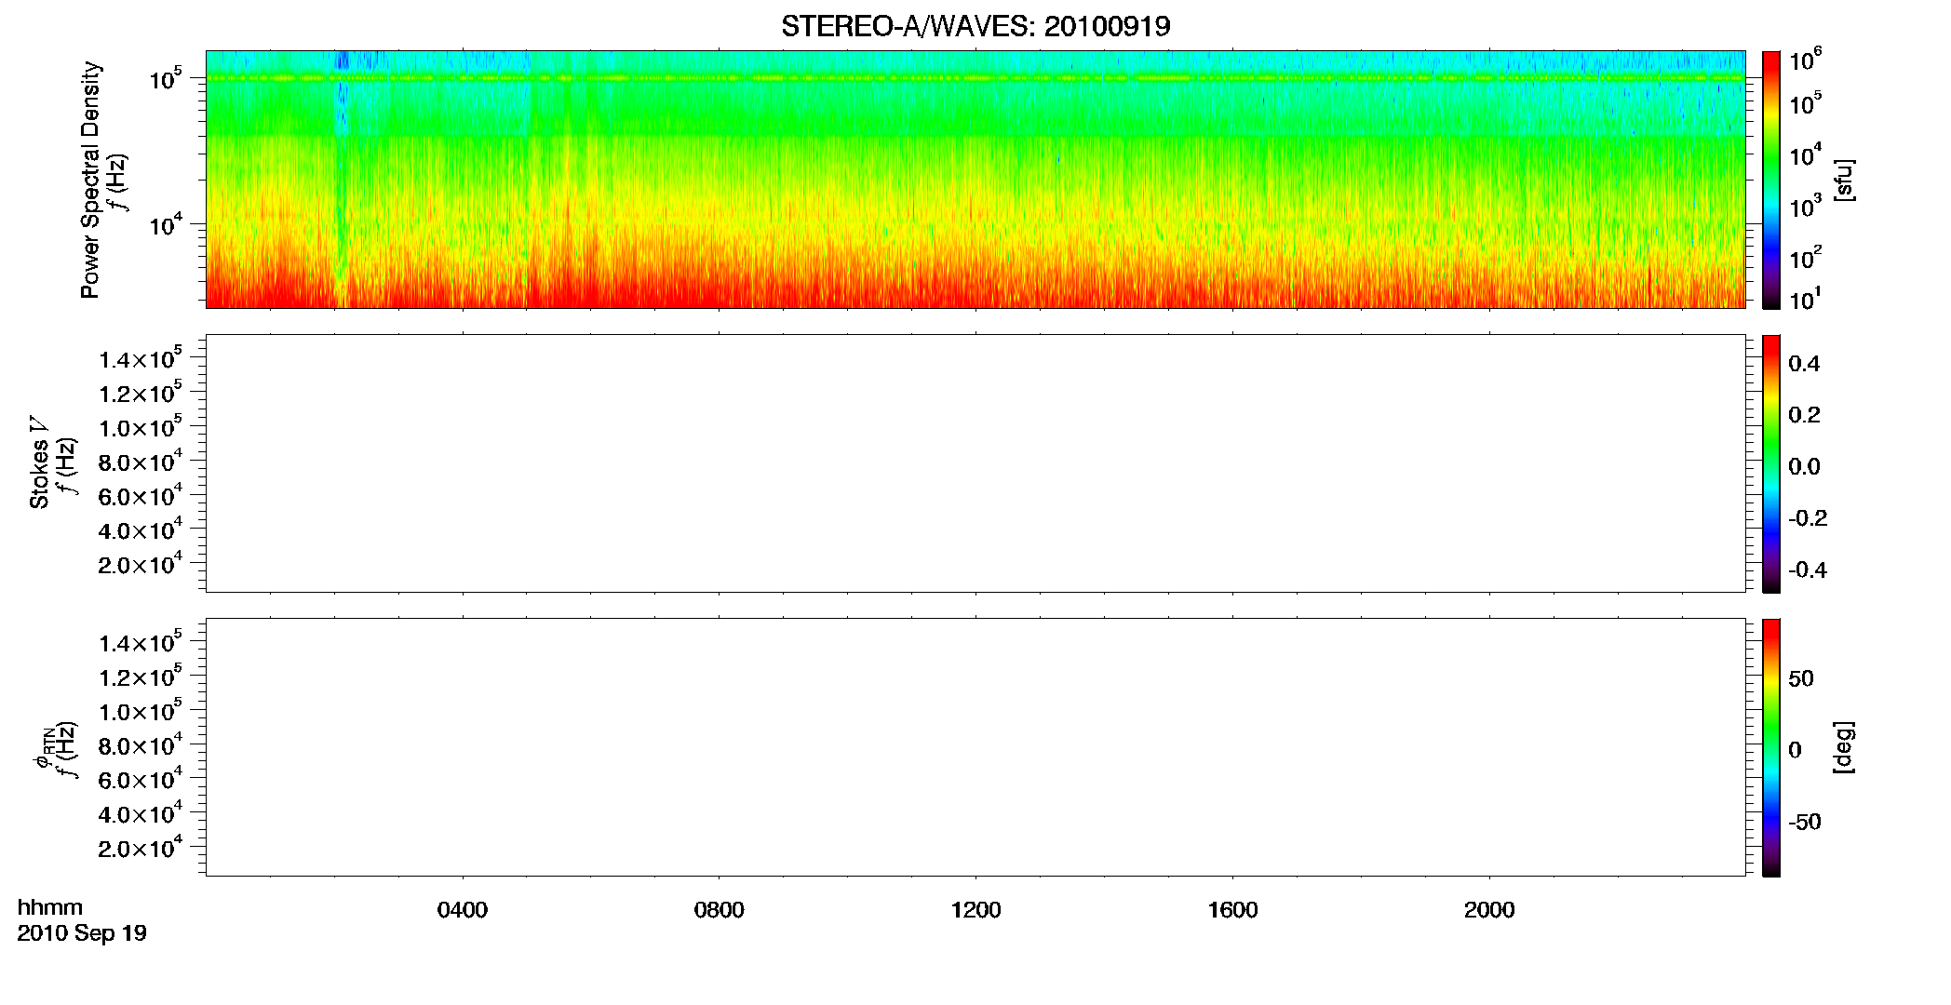Click the empty phi RTN plot panel
Screen dimensions: 1951x1005
coord(975,747)
